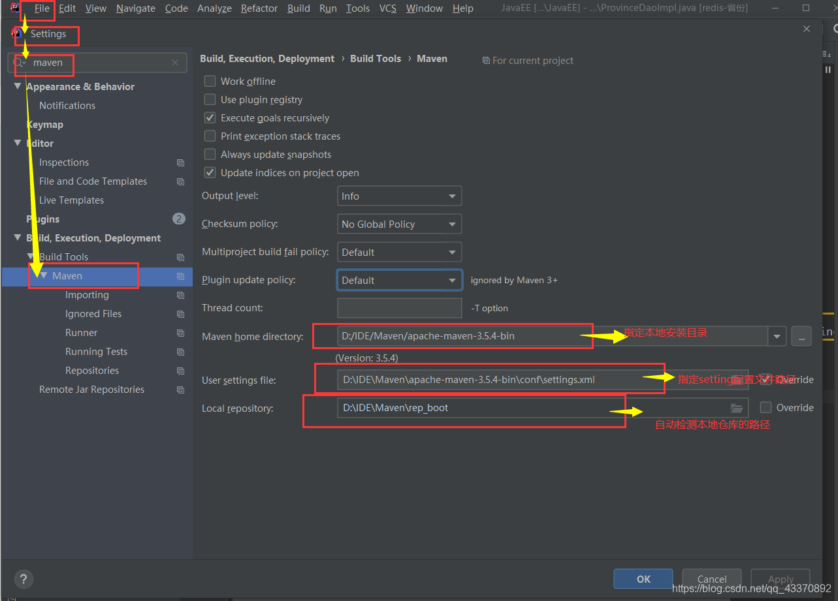Click the project-level icon beside Build Tools
Screen dimensions: 838x601
pos(180,257)
